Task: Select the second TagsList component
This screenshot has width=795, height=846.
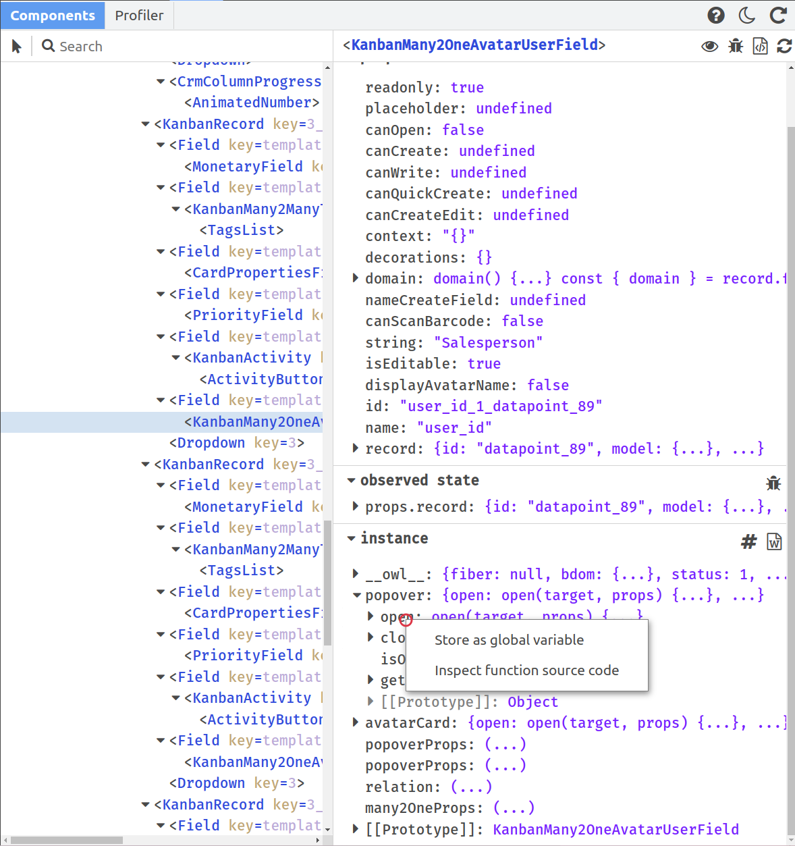Action: (242, 571)
